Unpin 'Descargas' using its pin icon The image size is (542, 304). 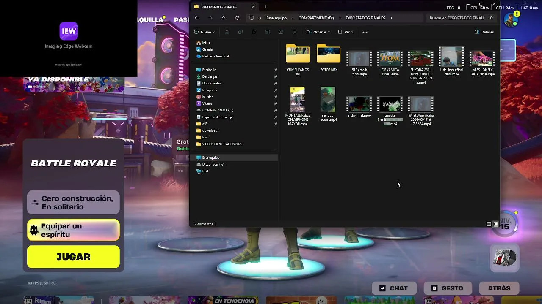[x=276, y=76]
